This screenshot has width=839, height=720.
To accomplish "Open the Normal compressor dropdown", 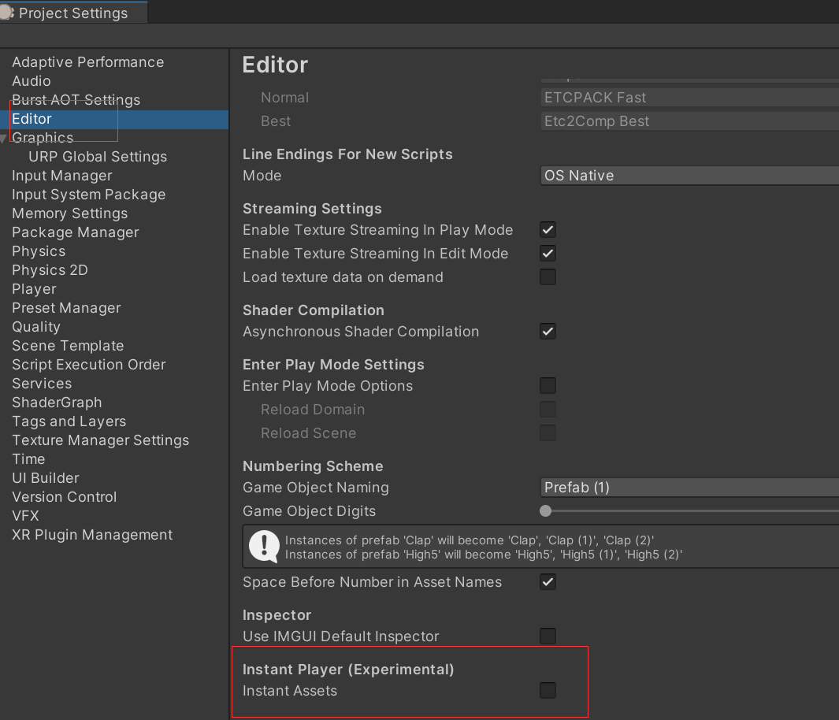I will pos(689,98).
